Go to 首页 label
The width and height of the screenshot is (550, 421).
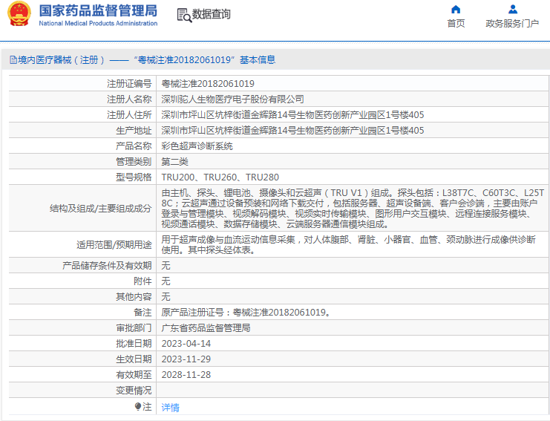pos(456,24)
